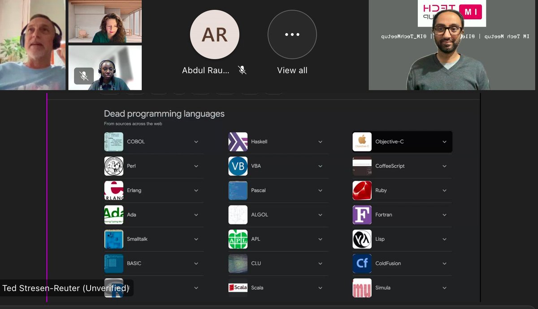Click Abdul Rau's muted microphone icon
538x309 pixels.
point(242,70)
